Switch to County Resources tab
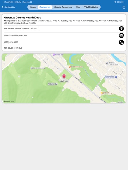The width and height of the screenshot is (128, 170). pos(63,7)
